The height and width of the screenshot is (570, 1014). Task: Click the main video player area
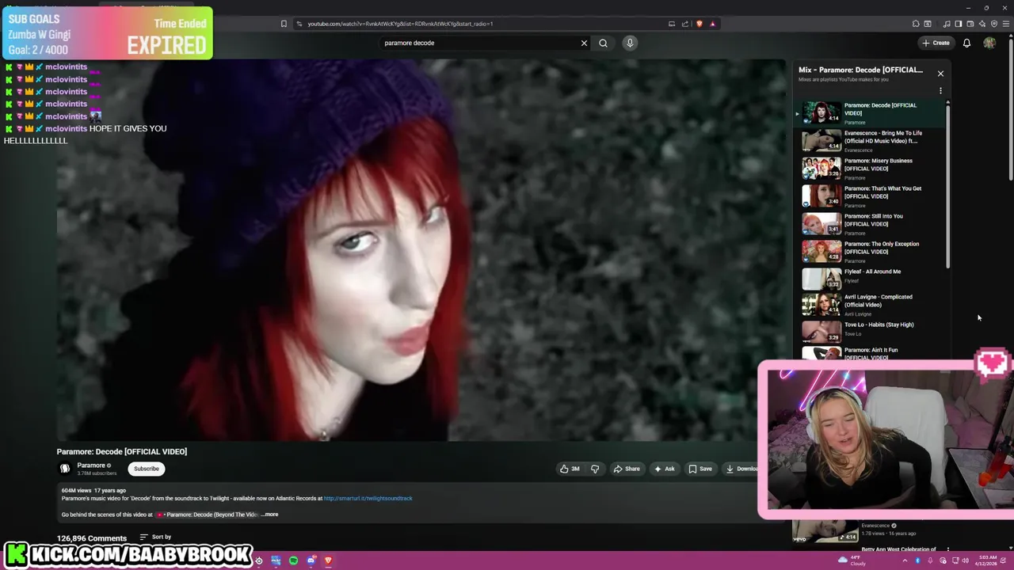pyautogui.click(x=421, y=250)
